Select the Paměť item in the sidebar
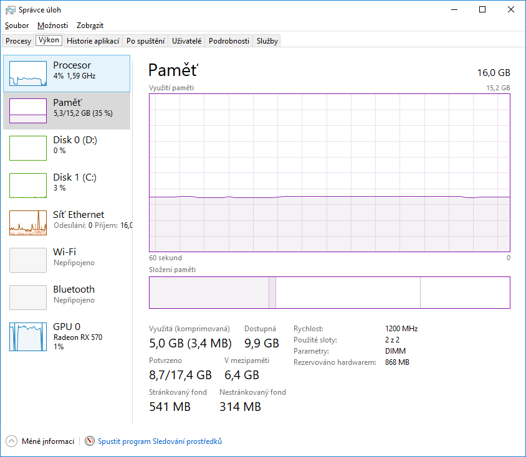The width and height of the screenshot is (526, 457). [x=67, y=111]
